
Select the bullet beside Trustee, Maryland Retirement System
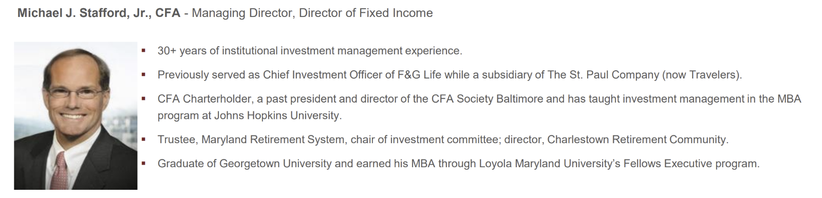point(144,139)
